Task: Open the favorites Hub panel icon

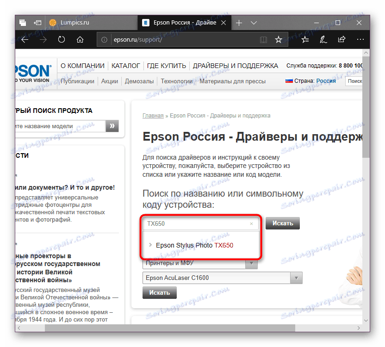Action: tap(305, 40)
